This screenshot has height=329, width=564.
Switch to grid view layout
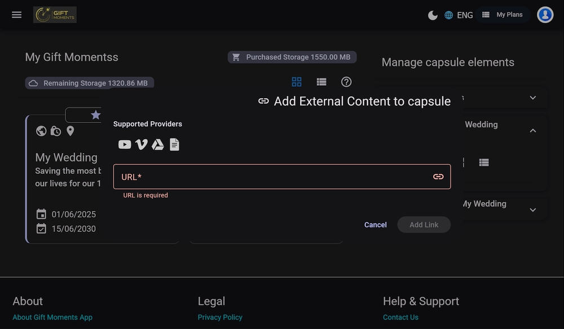tap(297, 82)
